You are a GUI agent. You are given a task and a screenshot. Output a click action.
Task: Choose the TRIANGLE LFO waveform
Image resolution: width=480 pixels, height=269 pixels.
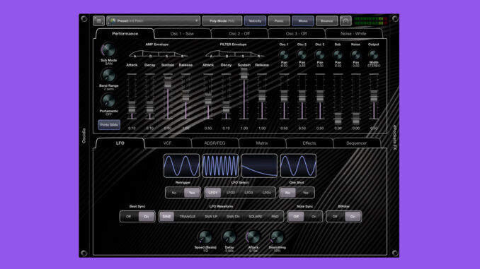point(188,217)
